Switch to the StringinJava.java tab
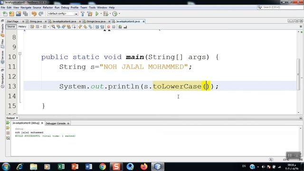The height and width of the screenshot is (171, 304). pos(96,21)
